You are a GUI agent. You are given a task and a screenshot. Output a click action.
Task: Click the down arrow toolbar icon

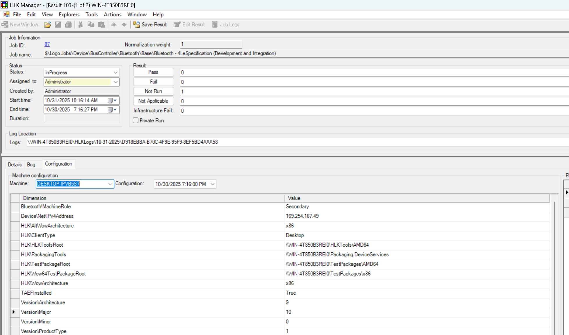point(124,25)
